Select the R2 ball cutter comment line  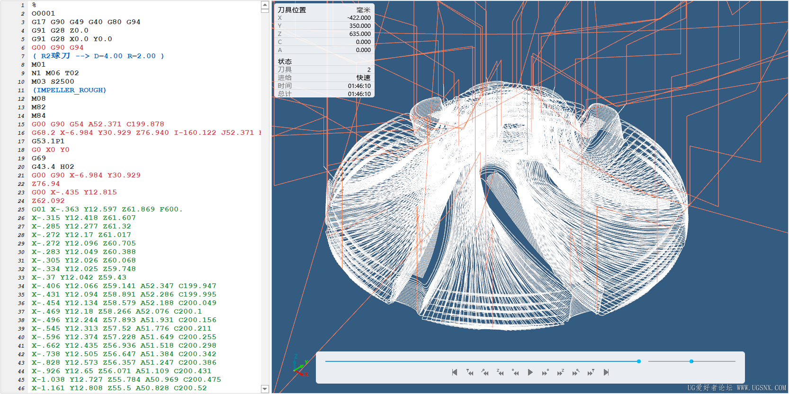point(98,56)
